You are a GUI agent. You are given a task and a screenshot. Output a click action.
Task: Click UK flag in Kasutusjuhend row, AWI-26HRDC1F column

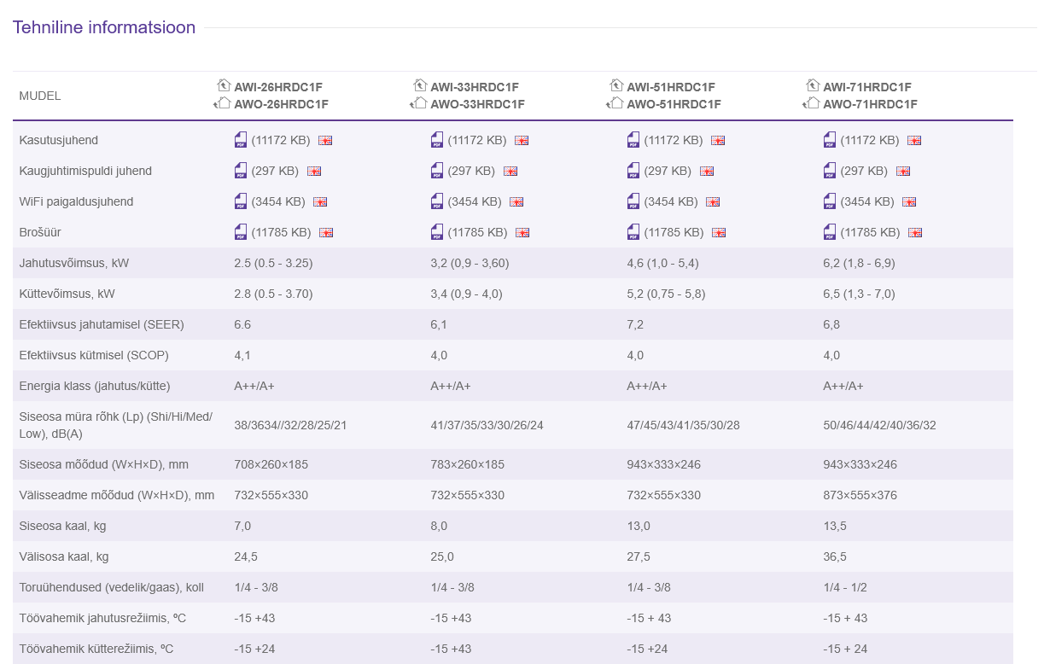(325, 141)
